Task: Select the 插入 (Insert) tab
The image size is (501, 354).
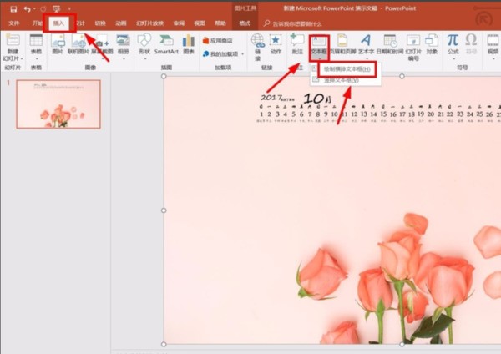Action: click(58, 23)
